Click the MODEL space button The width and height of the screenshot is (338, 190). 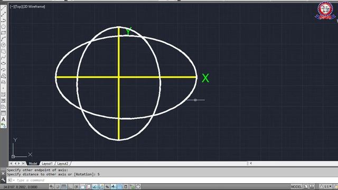[x=296, y=186]
